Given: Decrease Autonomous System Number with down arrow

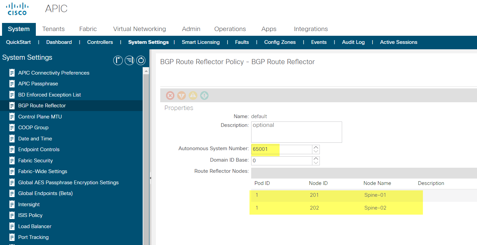Looking at the screenshot, I should tap(316, 152).
